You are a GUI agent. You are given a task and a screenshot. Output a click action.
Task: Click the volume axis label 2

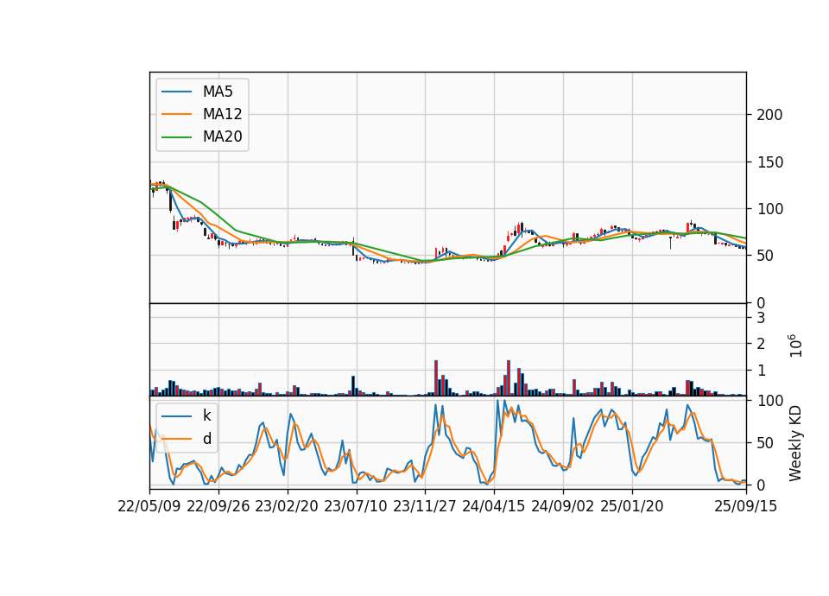click(x=761, y=344)
